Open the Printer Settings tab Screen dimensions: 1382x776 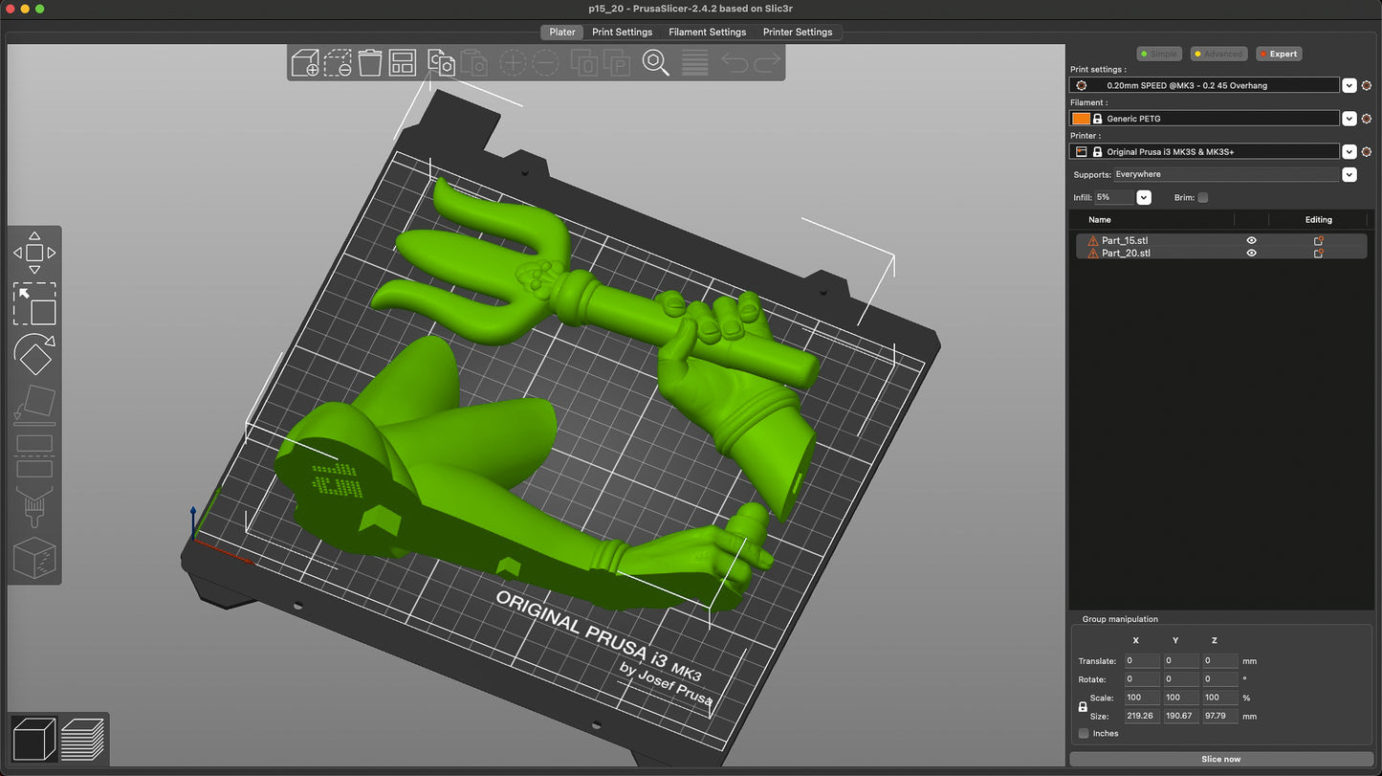(x=797, y=32)
